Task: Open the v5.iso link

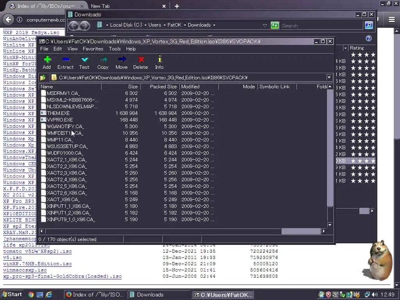Action: [x=12, y=258]
